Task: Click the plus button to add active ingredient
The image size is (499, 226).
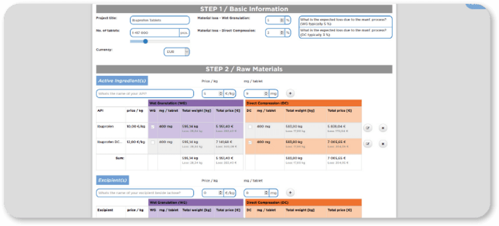Action: point(290,94)
